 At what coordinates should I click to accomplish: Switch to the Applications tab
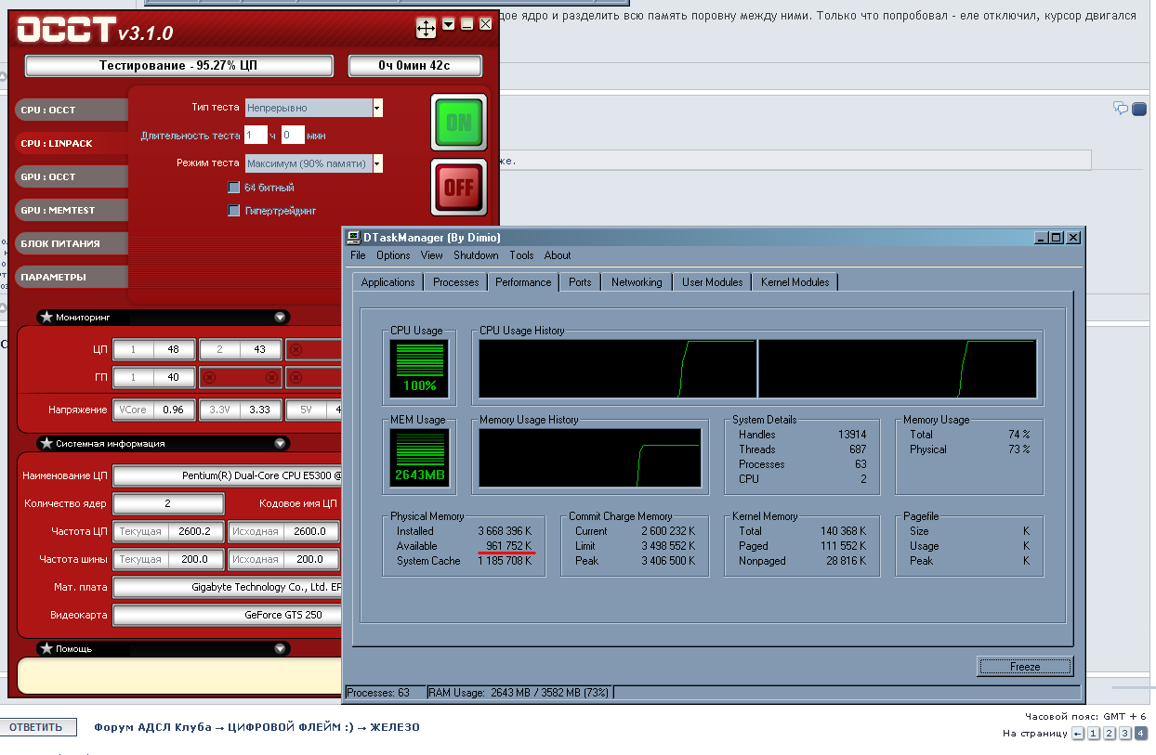click(388, 282)
